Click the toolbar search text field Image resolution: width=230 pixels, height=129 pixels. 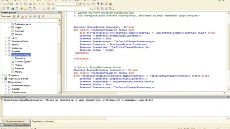[x=65, y=4]
